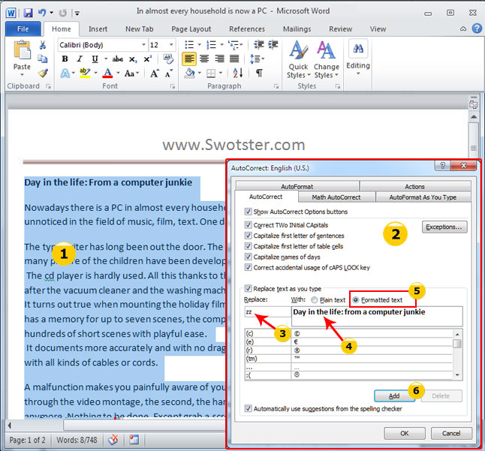
Task: Open the Change Case Aa dropdown
Action: (x=132, y=74)
